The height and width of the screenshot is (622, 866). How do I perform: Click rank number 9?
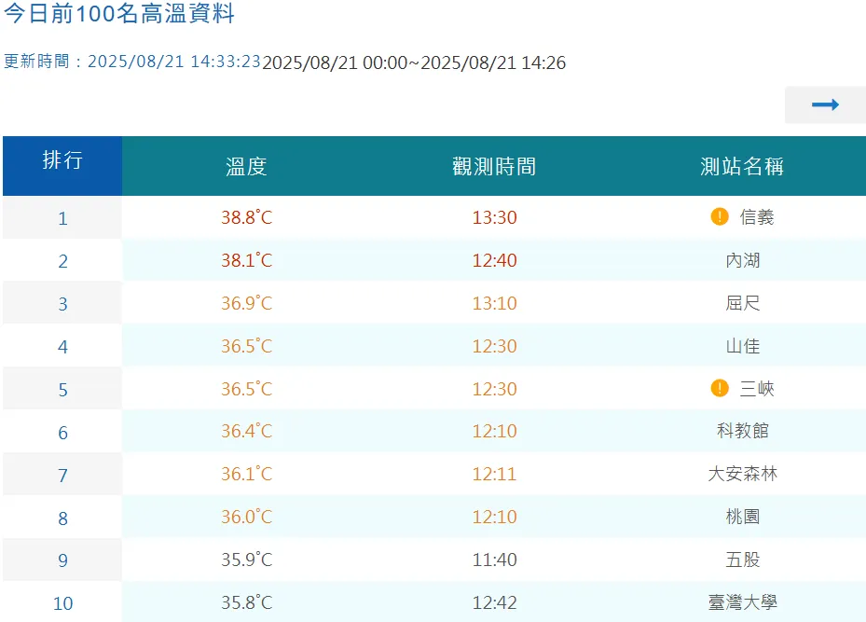(x=62, y=560)
